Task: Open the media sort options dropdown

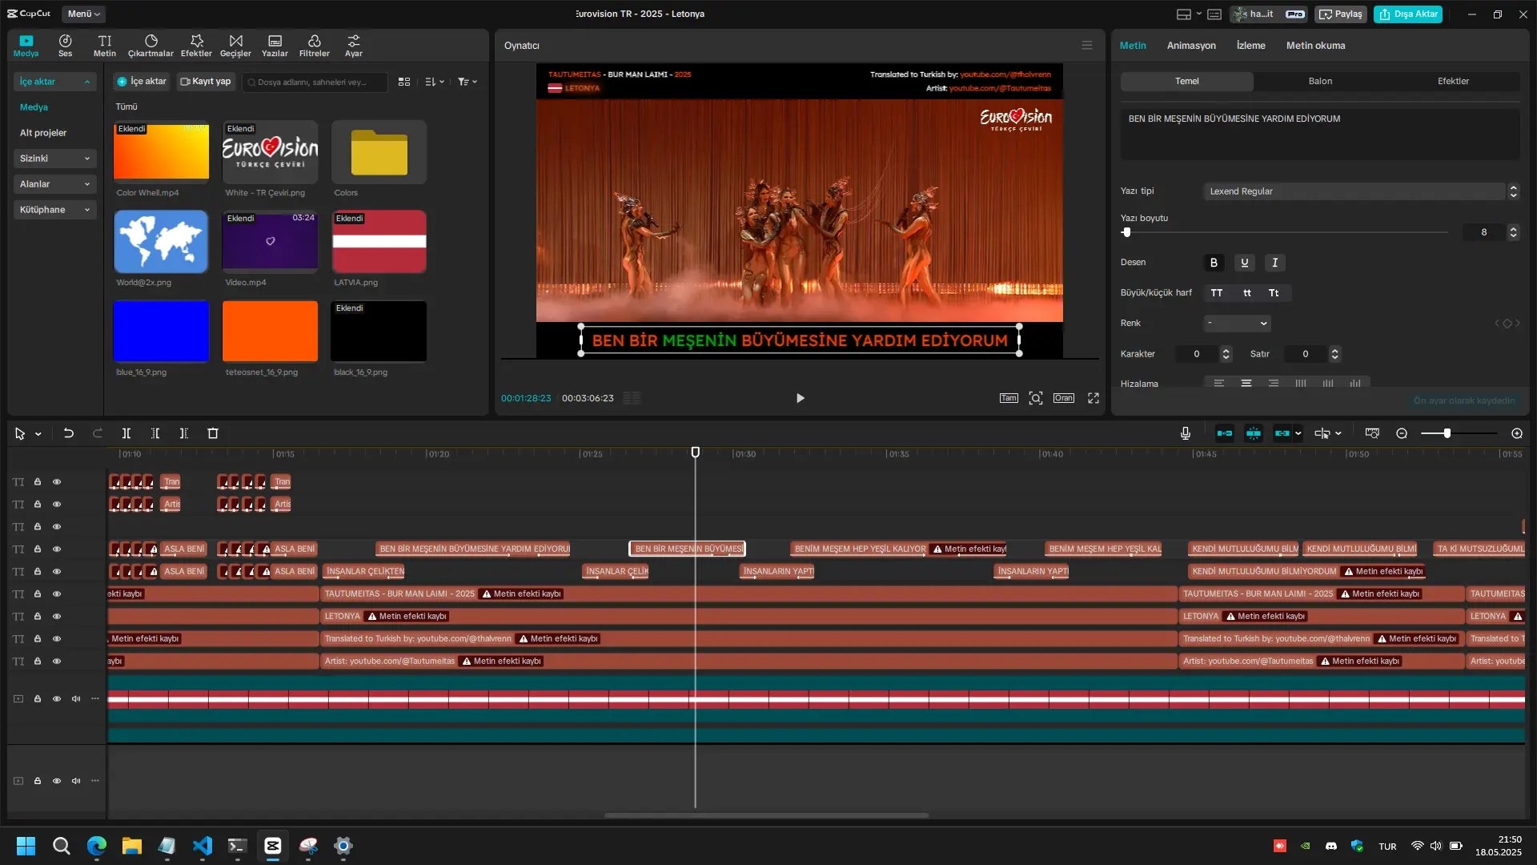Action: pos(435,82)
